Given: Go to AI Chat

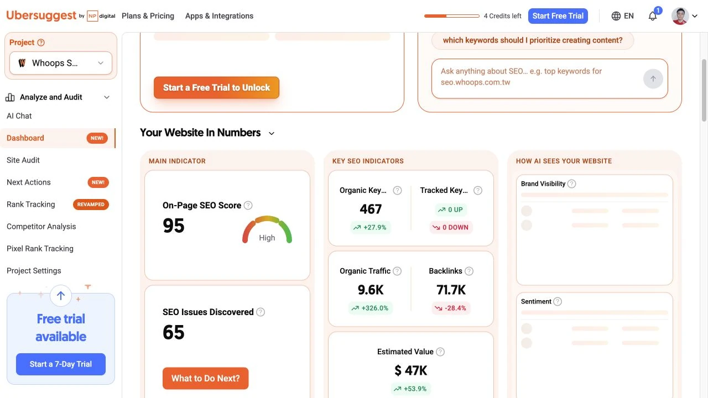Looking at the screenshot, I should 19,116.
